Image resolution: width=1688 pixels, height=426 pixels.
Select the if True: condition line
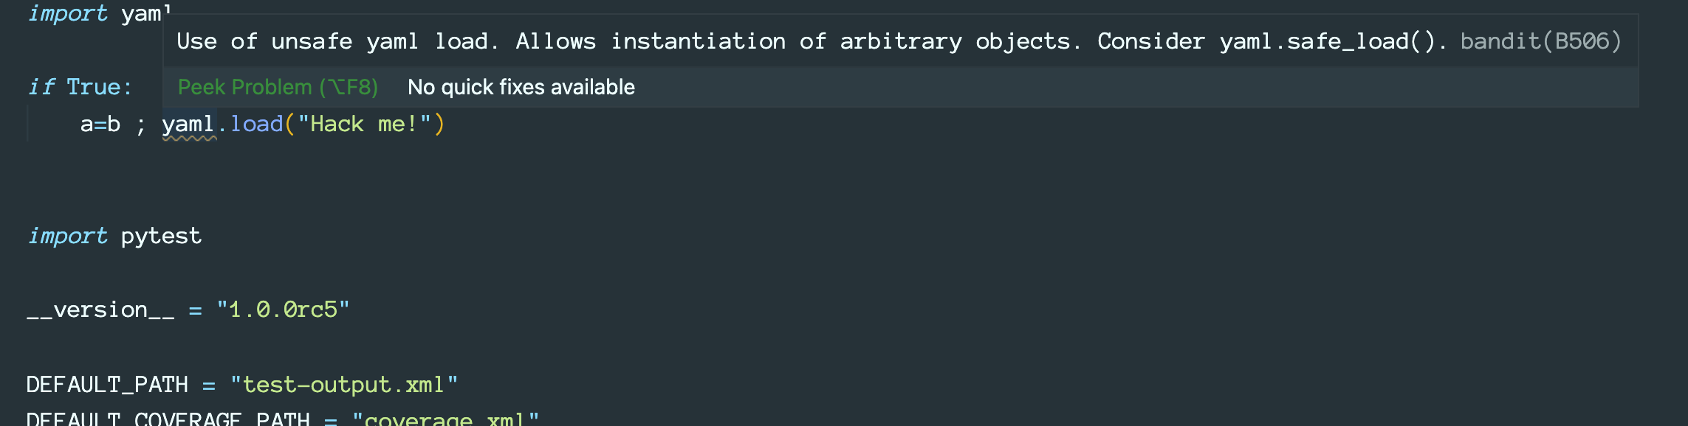click(x=81, y=86)
